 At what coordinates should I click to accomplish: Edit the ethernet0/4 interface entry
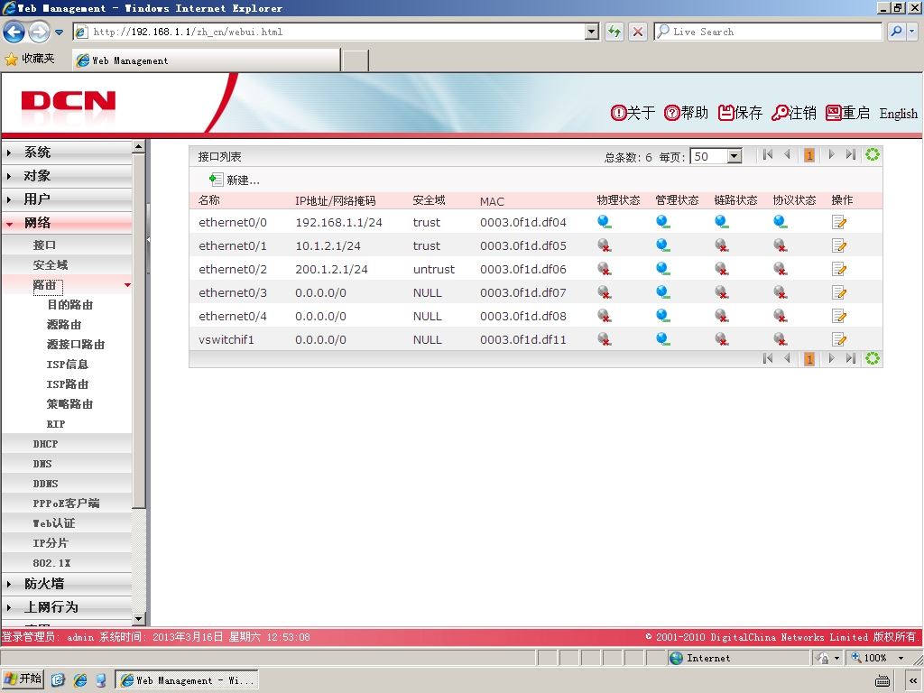pos(839,316)
